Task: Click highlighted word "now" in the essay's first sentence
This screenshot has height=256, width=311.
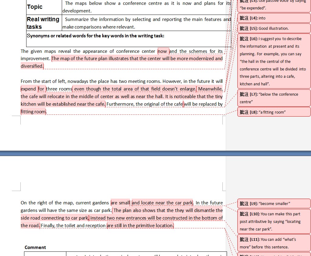Action: 162,51
